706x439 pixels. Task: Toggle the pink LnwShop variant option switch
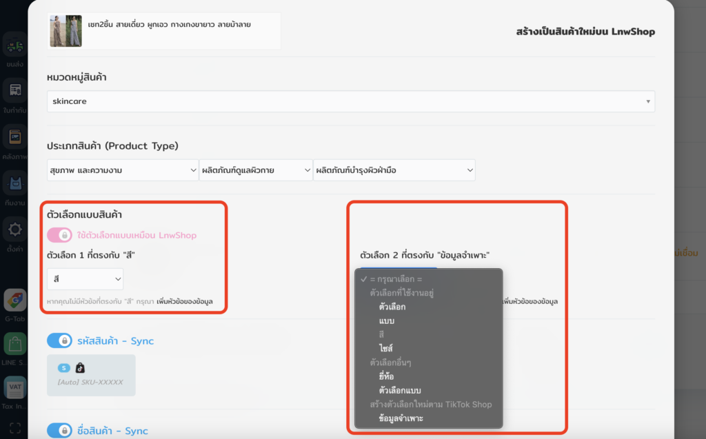coord(59,236)
